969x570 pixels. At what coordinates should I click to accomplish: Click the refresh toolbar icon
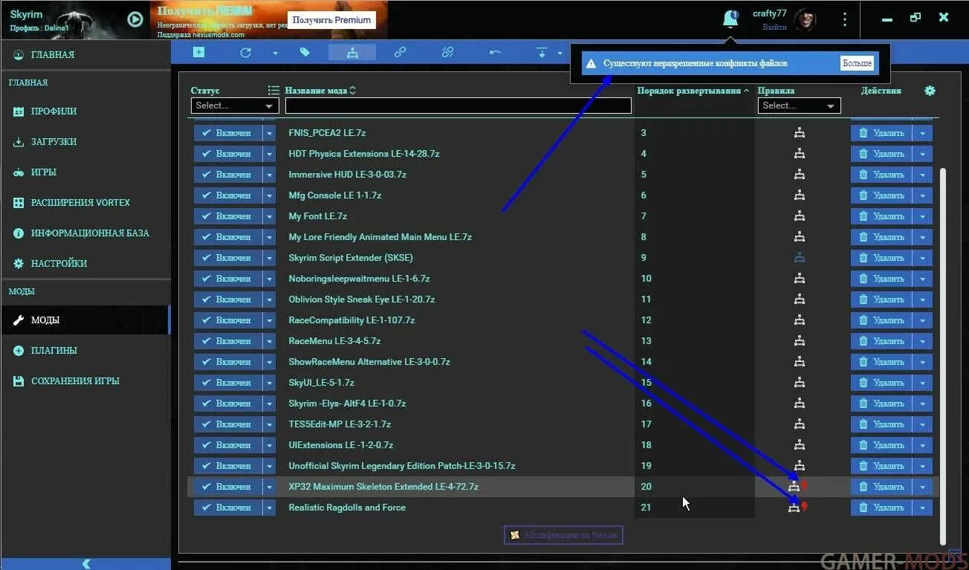coord(245,53)
